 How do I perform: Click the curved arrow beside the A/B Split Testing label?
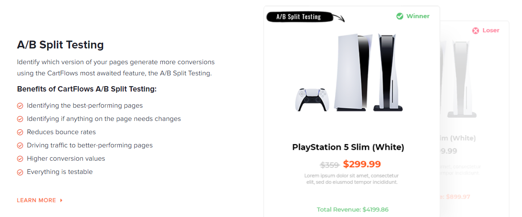click(339, 18)
